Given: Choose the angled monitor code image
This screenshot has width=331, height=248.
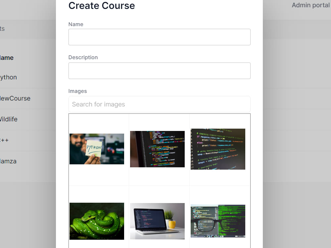Looking at the screenshot, I should point(157,149).
